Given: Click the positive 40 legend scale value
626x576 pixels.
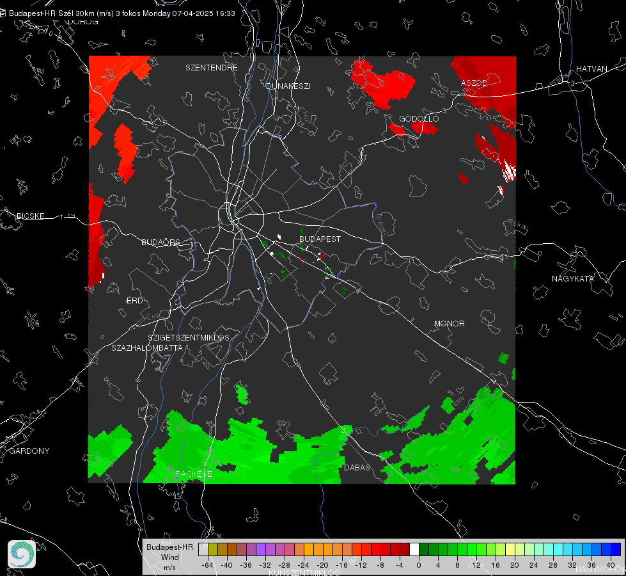Looking at the screenshot, I should (x=611, y=565).
